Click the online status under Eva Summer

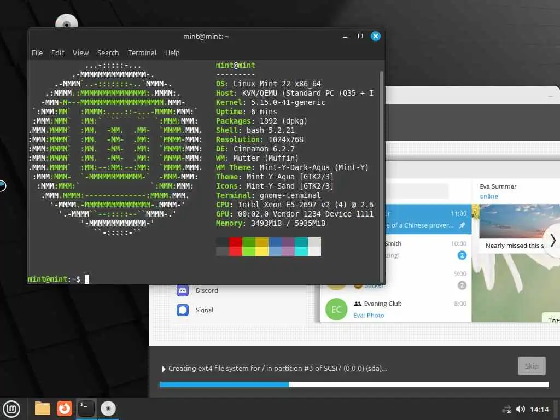pyautogui.click(x=488, y=196)
